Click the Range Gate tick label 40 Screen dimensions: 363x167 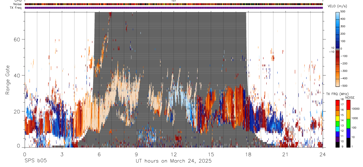[x=17, y=75]
